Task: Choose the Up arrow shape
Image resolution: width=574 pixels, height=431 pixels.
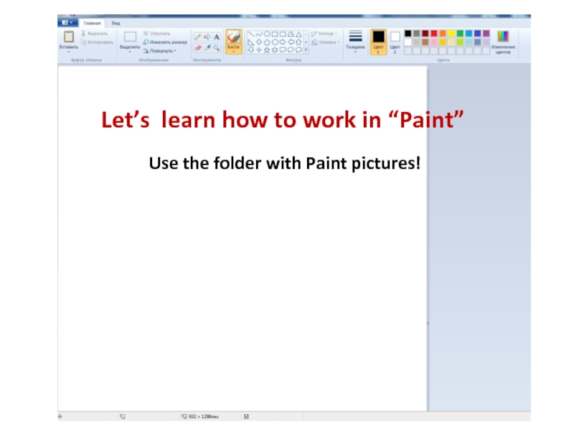Action: [x=298, y=42]
